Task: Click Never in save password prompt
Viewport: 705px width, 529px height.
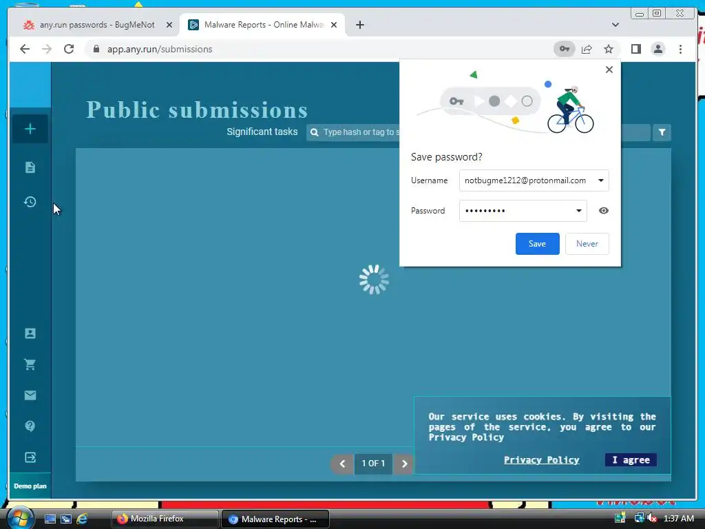Action: 587,244
